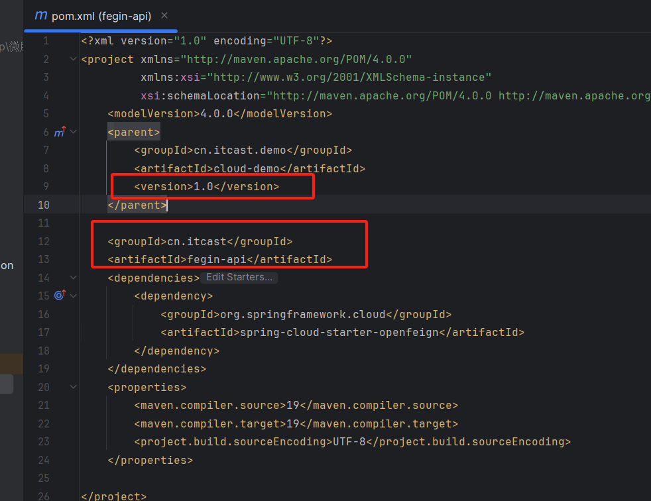Click the groupId cn.itcast line
651x501 pixels.
click(x=200, y=242)
